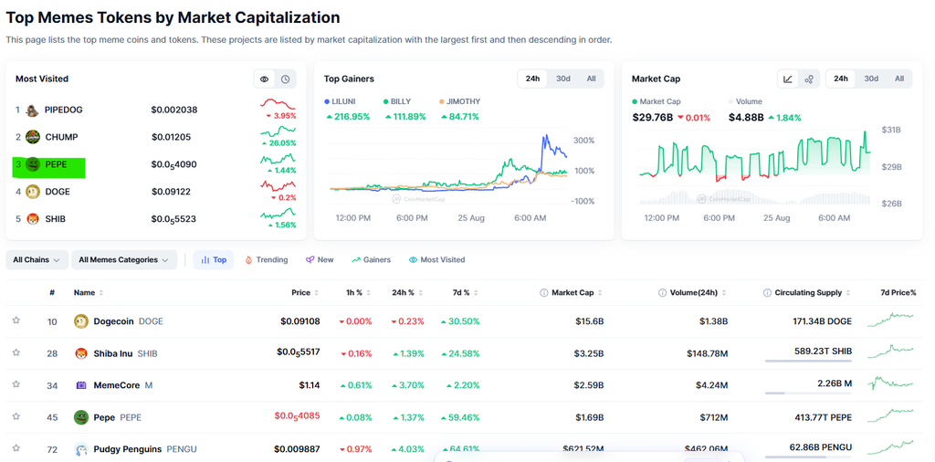
Task: Toggle the BILLY series in Top Gainers
Action: (397, 101)
